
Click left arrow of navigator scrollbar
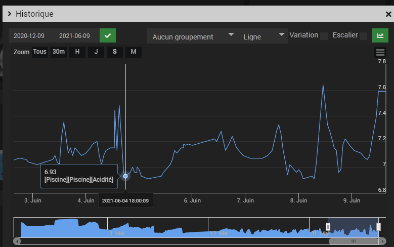(x=17, y=241)
